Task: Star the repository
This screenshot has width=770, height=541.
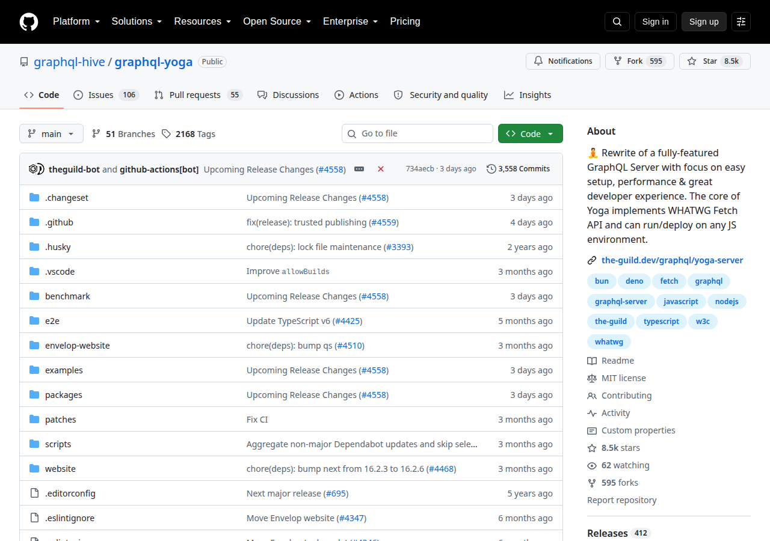Action: (715, 61)
